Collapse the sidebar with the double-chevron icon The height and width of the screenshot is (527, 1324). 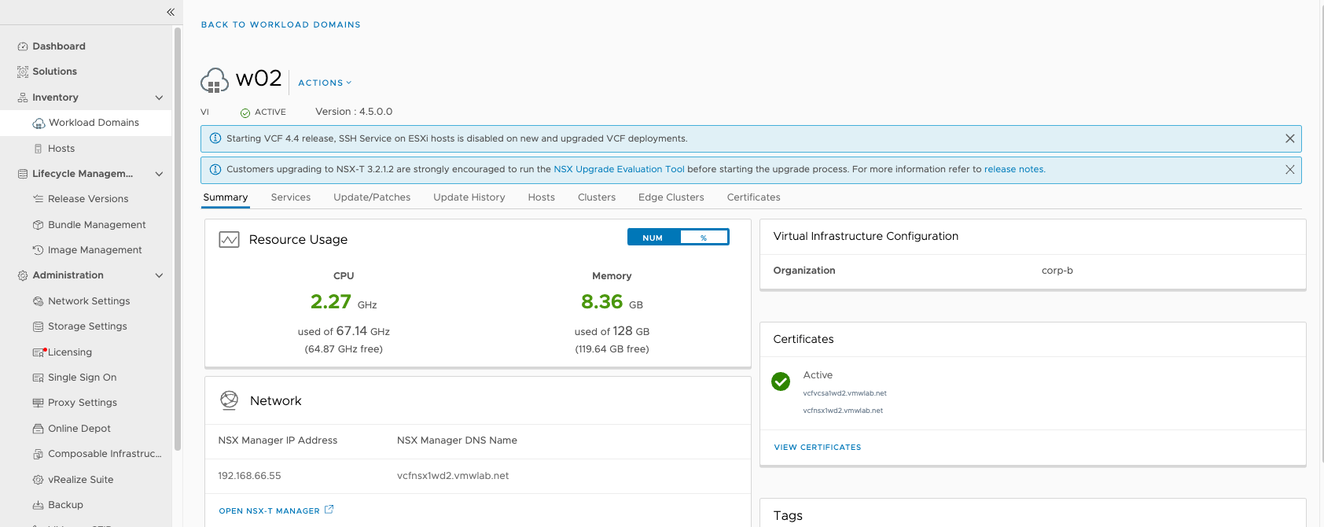(171, 12)
